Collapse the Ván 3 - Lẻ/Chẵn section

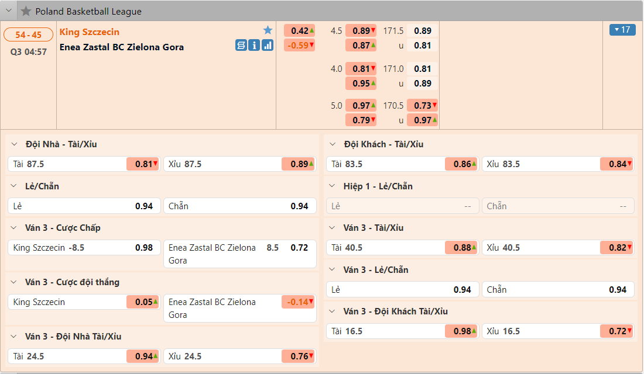(x=333, y=270)
